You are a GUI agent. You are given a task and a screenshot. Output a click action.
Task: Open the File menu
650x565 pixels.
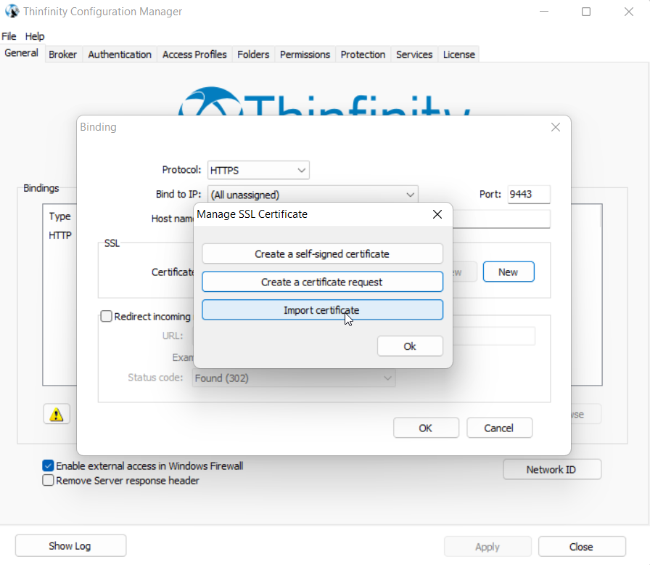click(9, 36)
